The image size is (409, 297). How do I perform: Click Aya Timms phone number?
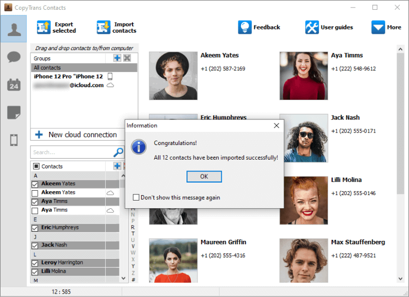353,69
